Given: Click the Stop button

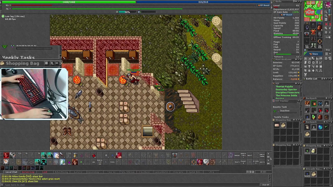Looking at the screenshot, I should [x=328, y=50].
